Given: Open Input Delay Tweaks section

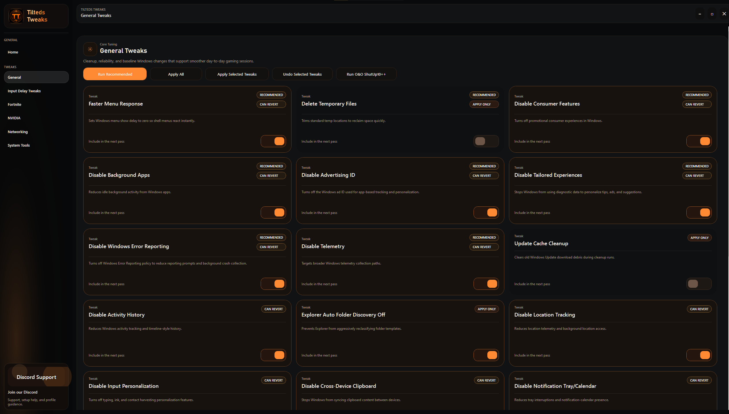Looking at the screenshot, I should click(x=36, y=91).
